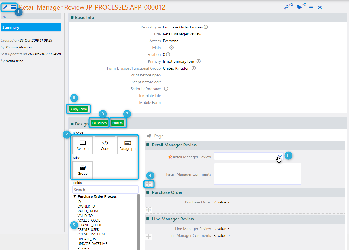The height and width of the screenshot is (250, 349).
Task: Click the fields list scrollbar
Action: coord(139,222)
